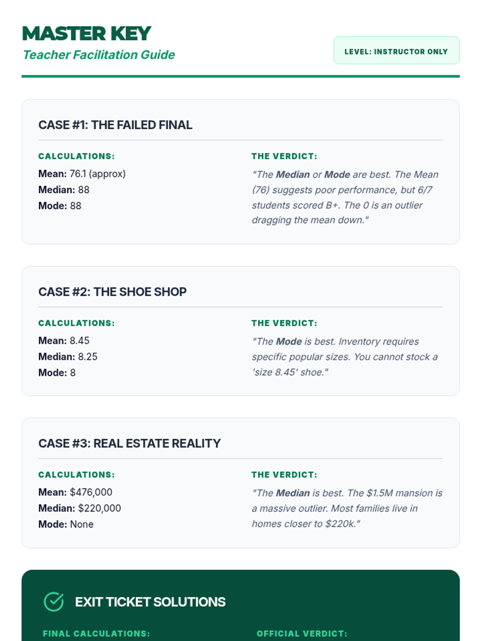481x641 pixels.
Task: Click the Mode: 8 line in Shoe Shop
Action: tap(57, 373)
